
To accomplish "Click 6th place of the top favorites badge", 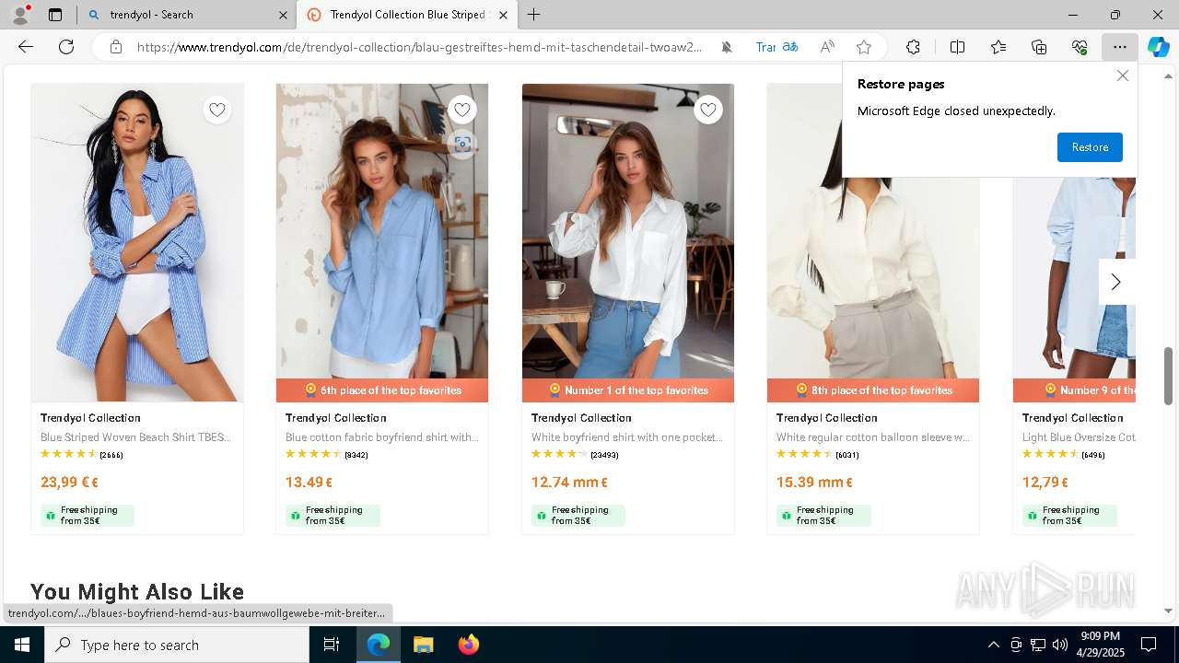I will tap(382, 390).
